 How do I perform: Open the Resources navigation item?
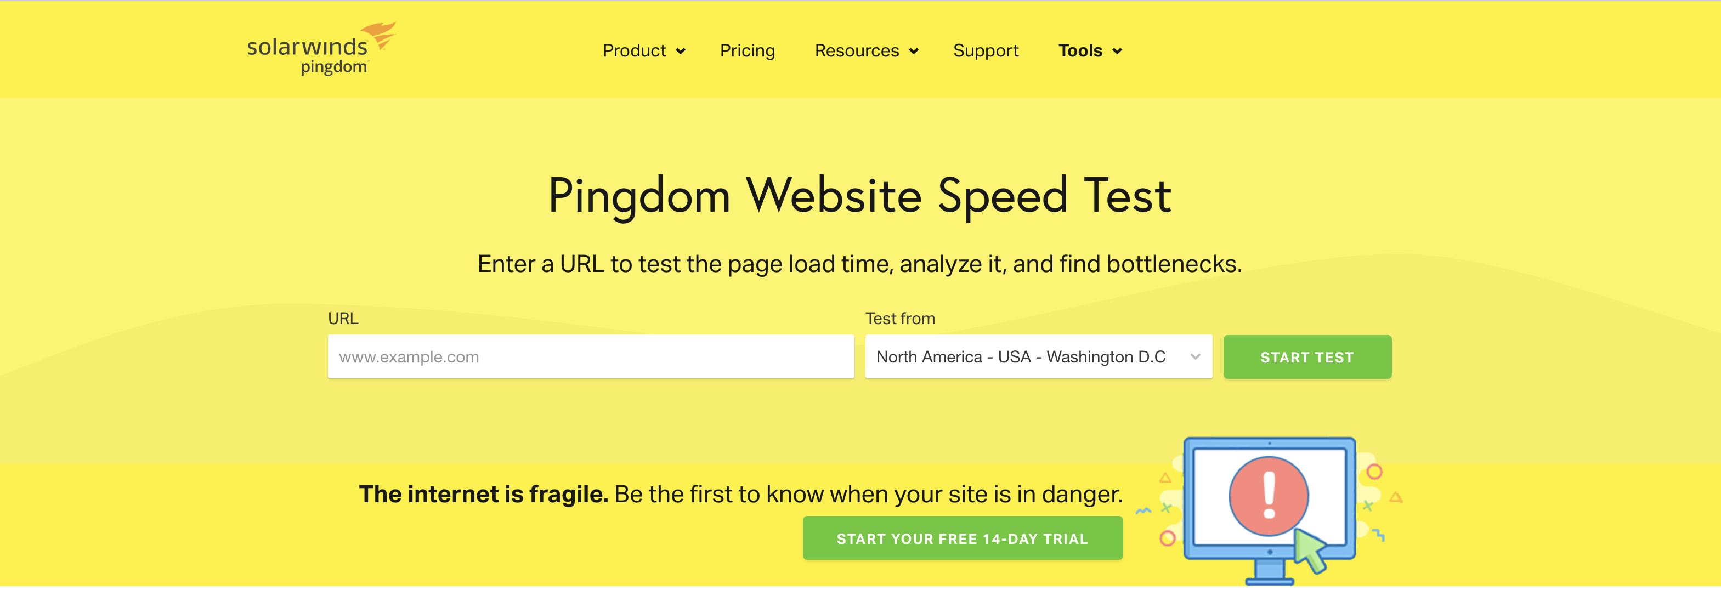click(x=857, y=51)
